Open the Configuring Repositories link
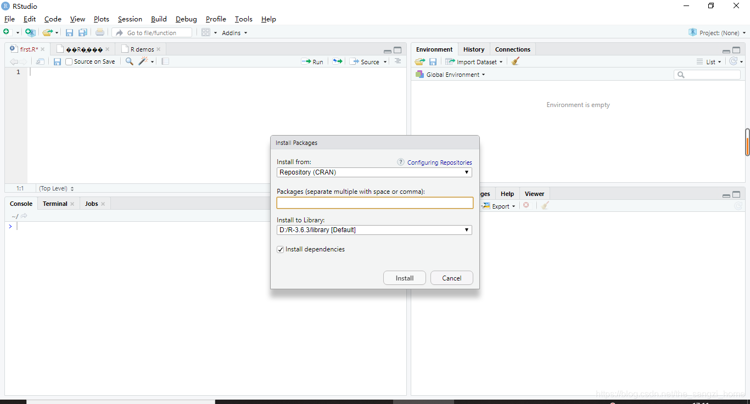Viewport: 750px width, 404px height. [440, 162]
